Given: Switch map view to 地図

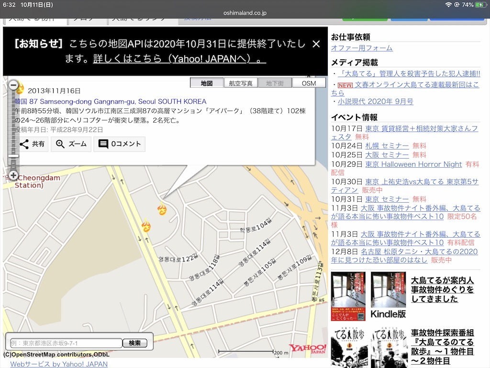Looking at the screenshot, I should [x=207, y=83].
